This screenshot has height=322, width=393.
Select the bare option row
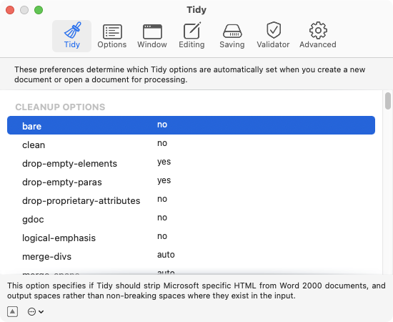click(191, 125)
